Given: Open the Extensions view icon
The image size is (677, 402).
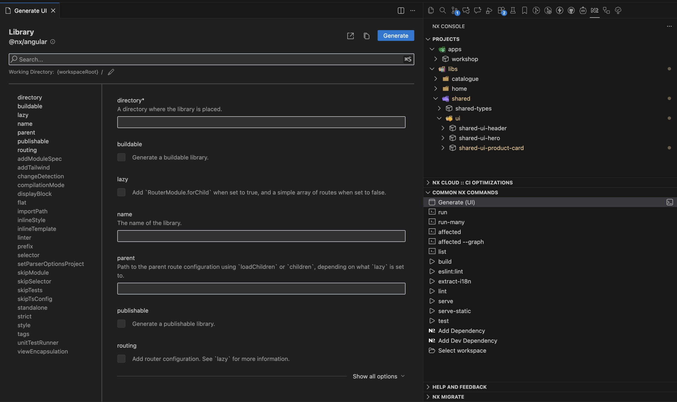Looking at the screenshot, I should (501, 11).
